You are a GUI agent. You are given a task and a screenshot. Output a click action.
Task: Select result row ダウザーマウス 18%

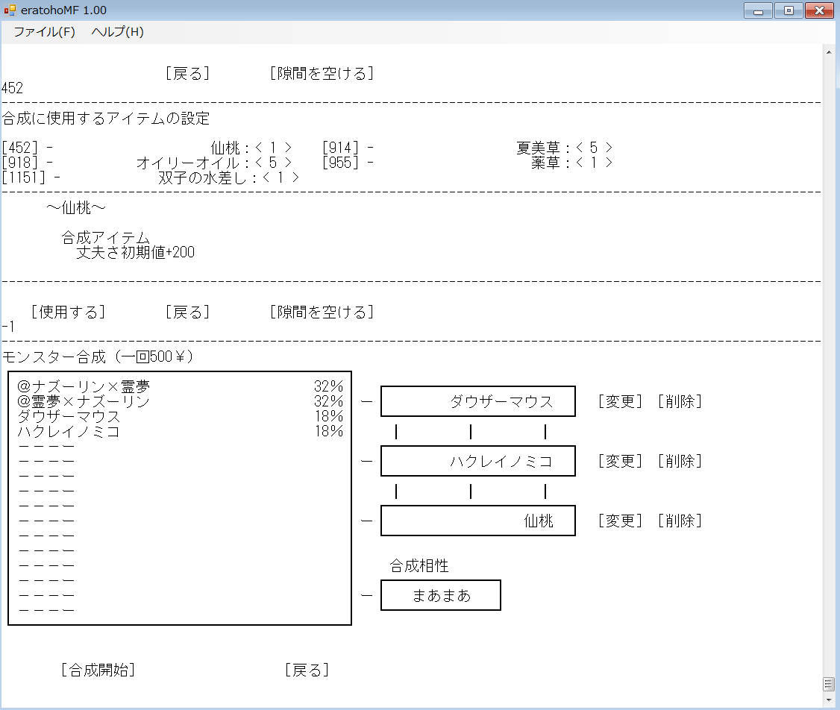tap(180, 416)
